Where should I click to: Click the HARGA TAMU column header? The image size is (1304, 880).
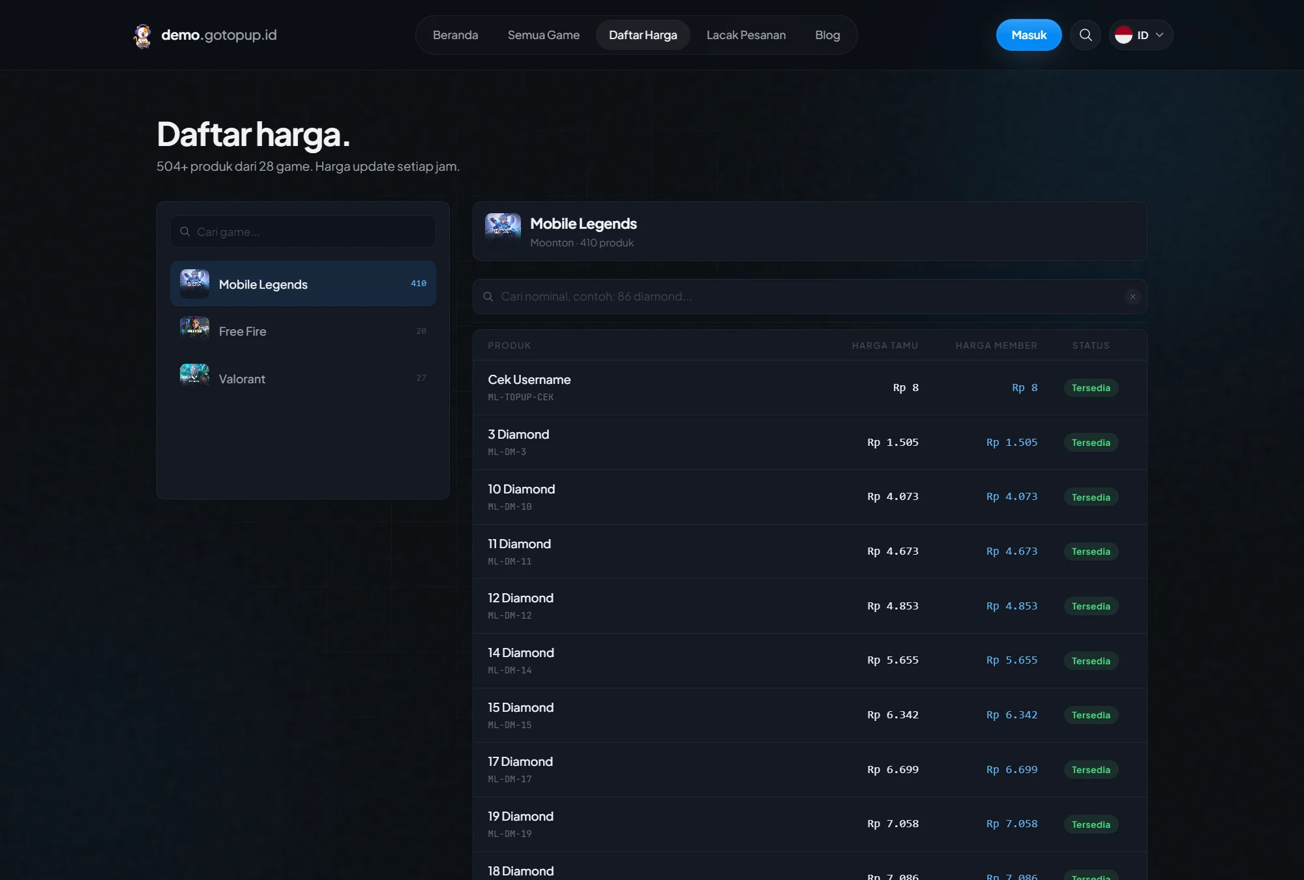pyautogui.click(x=885, y=345)
